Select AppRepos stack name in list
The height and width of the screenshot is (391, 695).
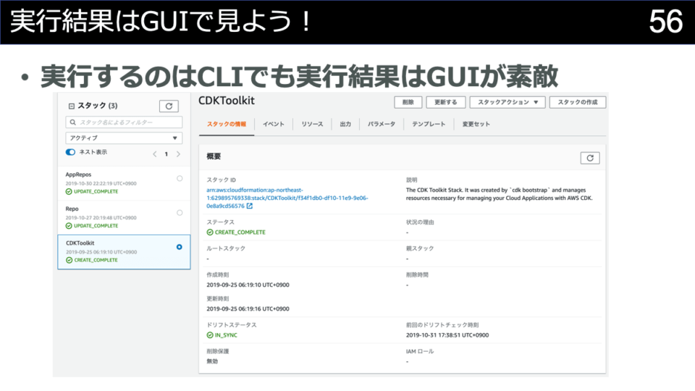pyautogui.click(x=78, y=175)
